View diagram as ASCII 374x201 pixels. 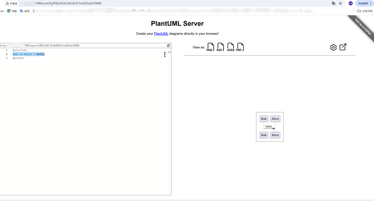coord(231,47)
